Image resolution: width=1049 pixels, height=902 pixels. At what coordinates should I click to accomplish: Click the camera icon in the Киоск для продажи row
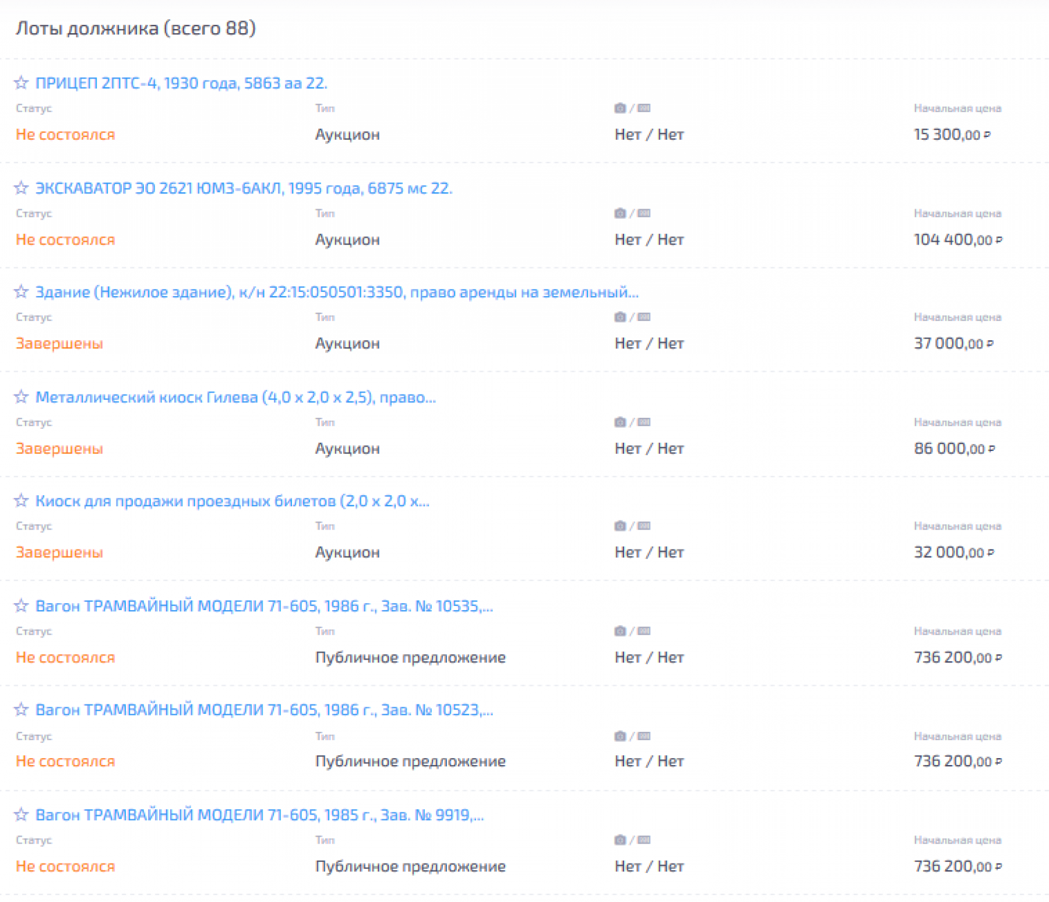coord(620,526)
